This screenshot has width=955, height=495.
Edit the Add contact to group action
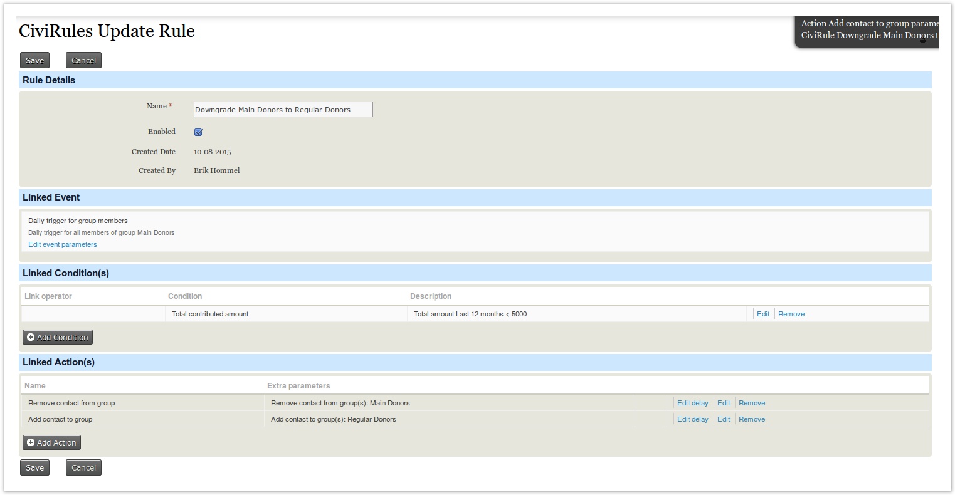[724, 419]
